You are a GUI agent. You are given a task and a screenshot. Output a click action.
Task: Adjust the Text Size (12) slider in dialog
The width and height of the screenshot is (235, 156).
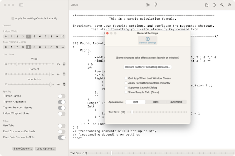tap(157, 112)
